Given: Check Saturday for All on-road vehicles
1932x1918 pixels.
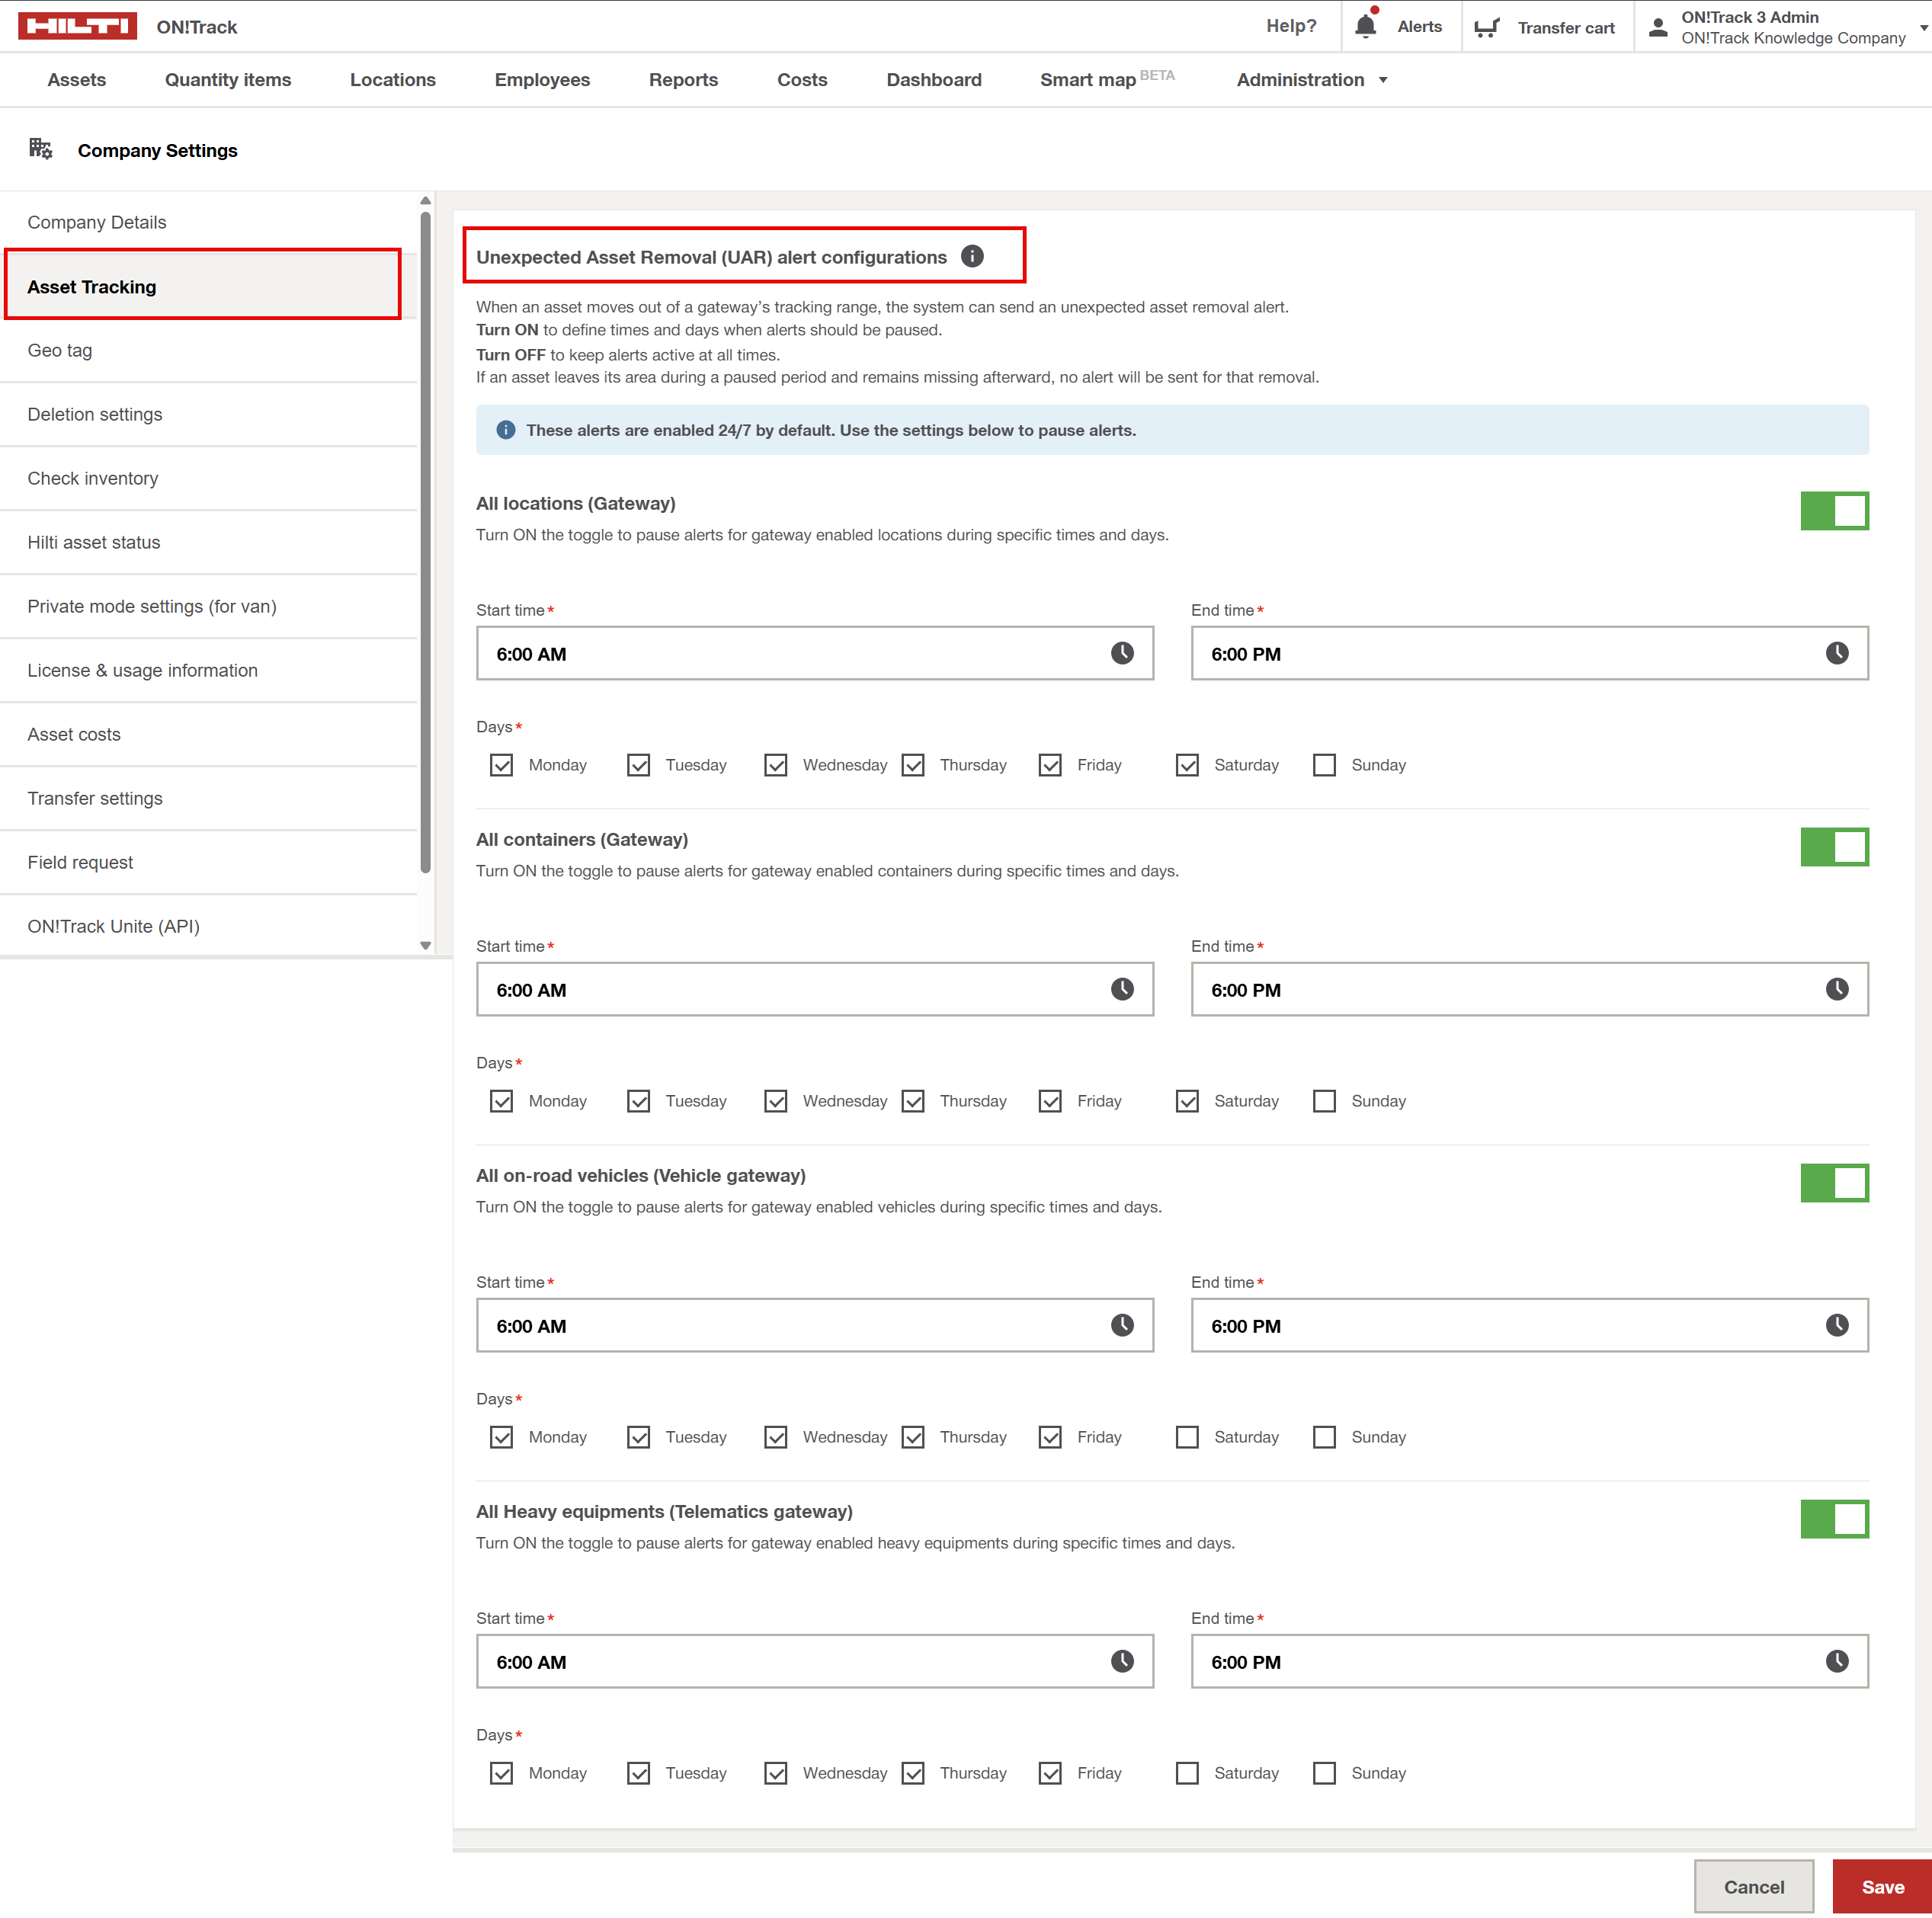Looking at the screenshot, I should pyautogui.click(x=1187, y=1438).
